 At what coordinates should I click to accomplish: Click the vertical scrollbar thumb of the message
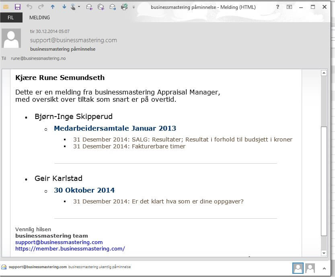click(324, 181)
